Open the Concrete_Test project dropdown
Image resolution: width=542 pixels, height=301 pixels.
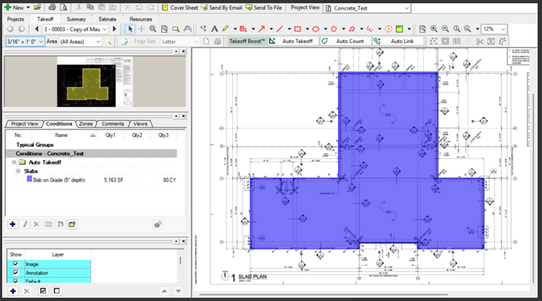click(406, 8)
